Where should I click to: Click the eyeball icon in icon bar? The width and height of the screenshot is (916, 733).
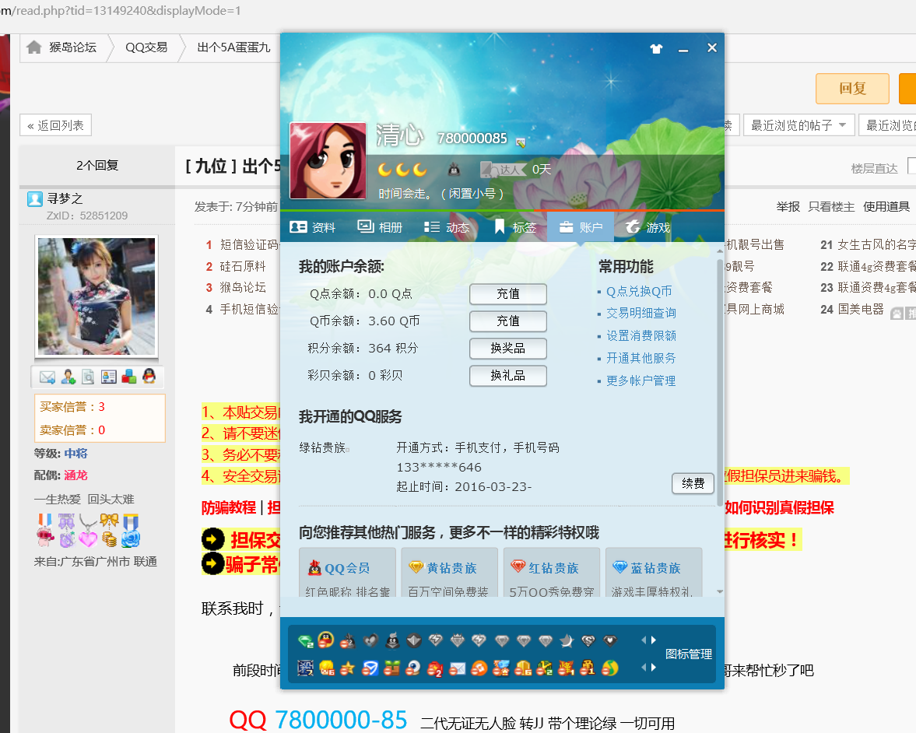413,668
